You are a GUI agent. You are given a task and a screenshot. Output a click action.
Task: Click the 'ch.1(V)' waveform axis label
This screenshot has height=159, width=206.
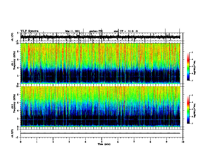pos(12,37)
